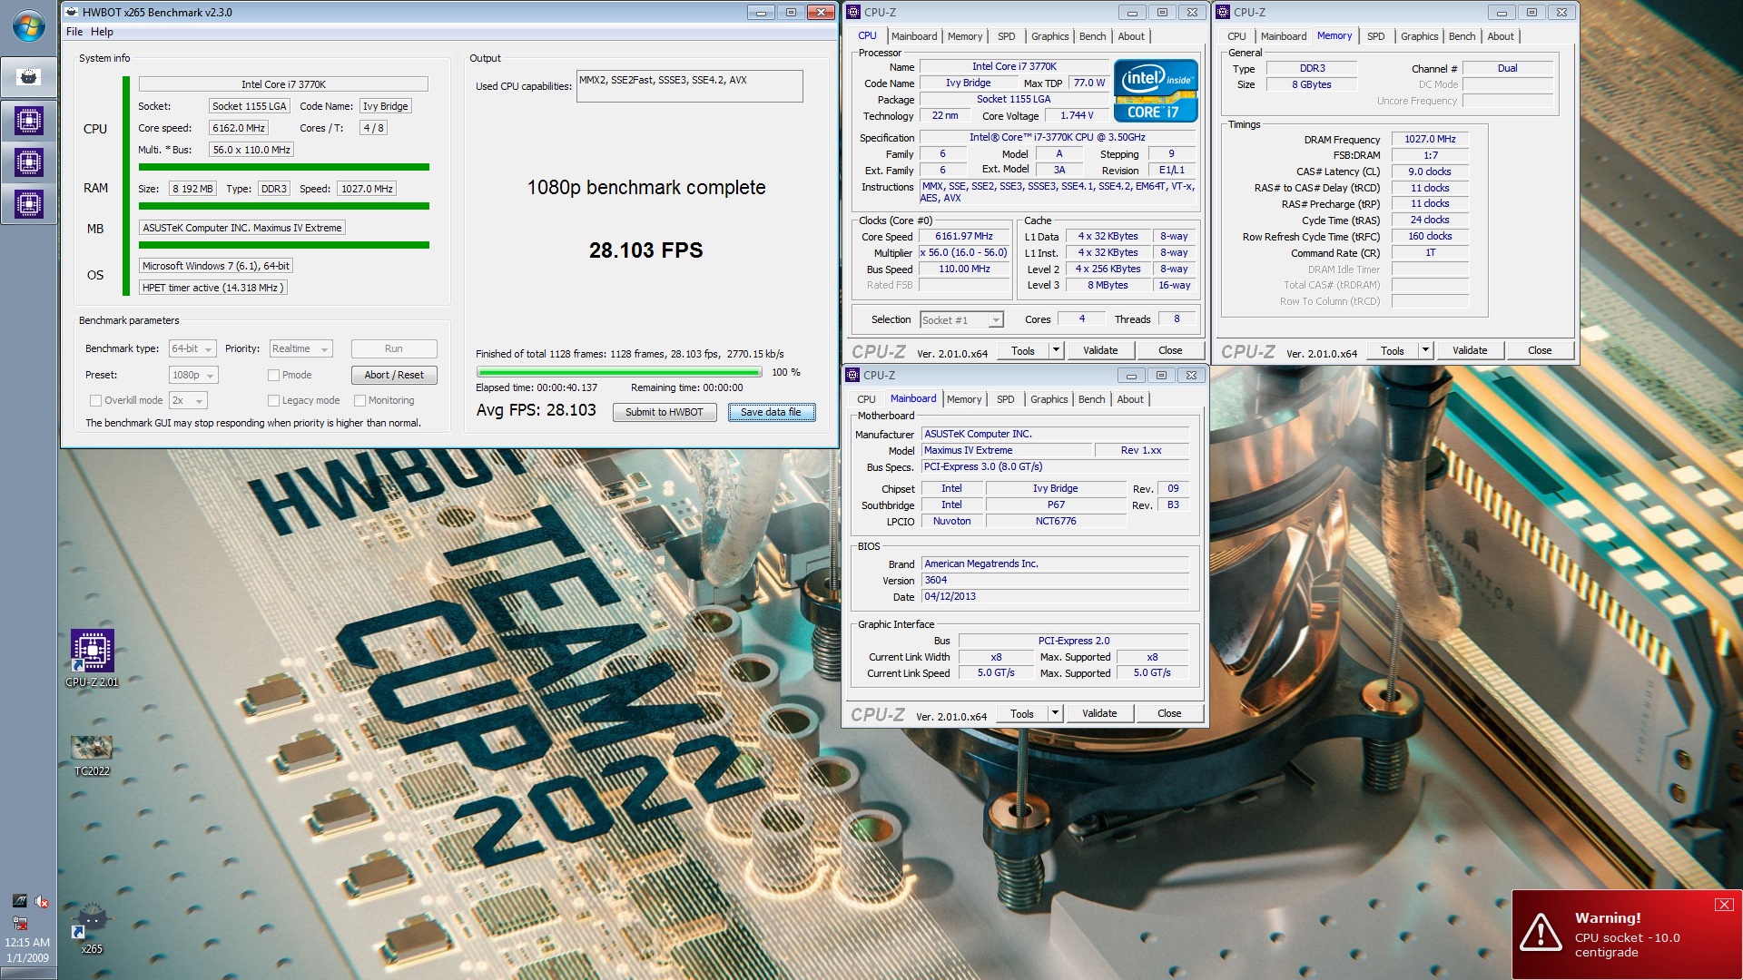This screenshot has width=1743, height=980.
Task: Open the File menu in HWBOT x265
Action: (x=74, y=32)
